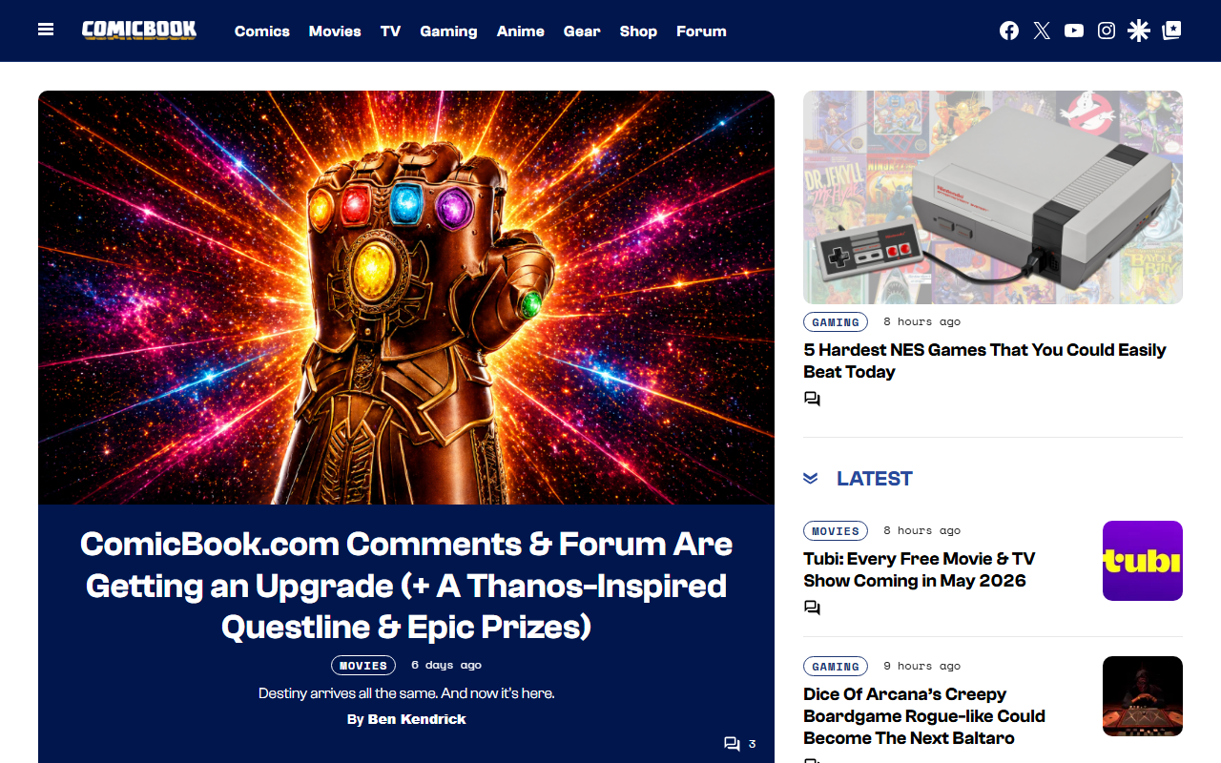Open Dice Of Arcana's Boardgame article

[x=924, y=716]
